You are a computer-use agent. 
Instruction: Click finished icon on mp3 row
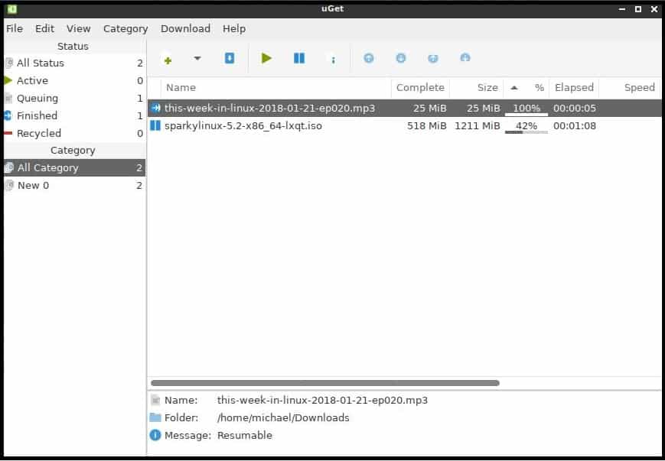click(155, 109)
